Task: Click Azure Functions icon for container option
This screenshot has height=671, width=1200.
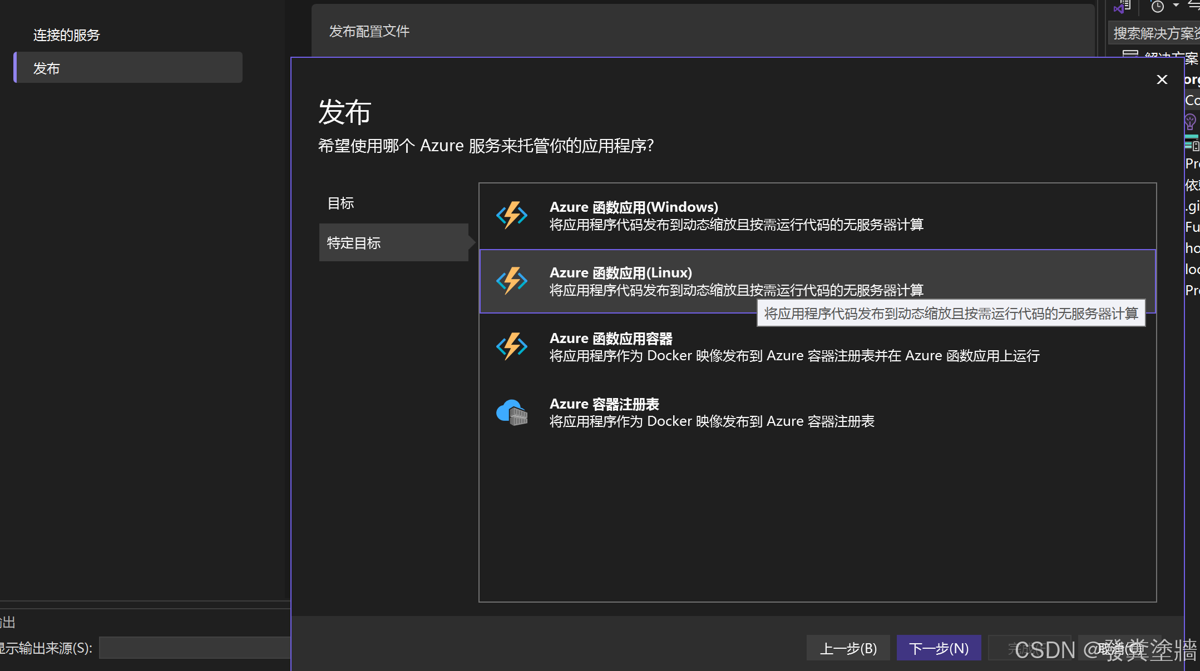Action: tap(512, 347)
